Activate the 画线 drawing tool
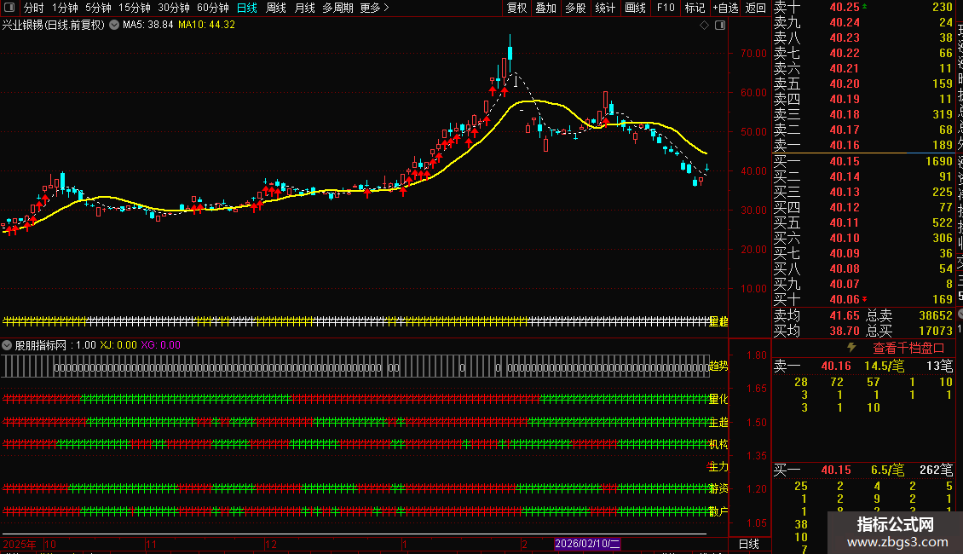963x554 pixels. pos(635,8)
